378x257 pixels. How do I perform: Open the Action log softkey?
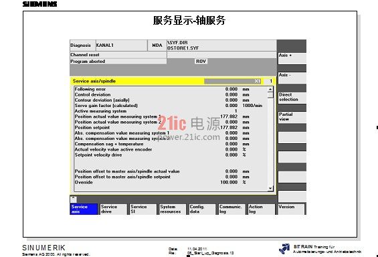(262, 209)
